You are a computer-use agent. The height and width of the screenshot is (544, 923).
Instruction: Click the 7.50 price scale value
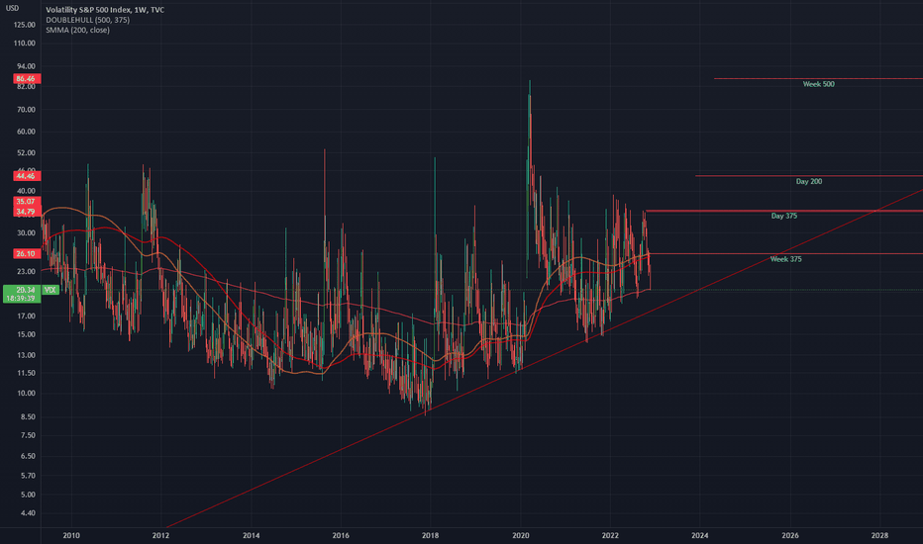coord(28,436)
